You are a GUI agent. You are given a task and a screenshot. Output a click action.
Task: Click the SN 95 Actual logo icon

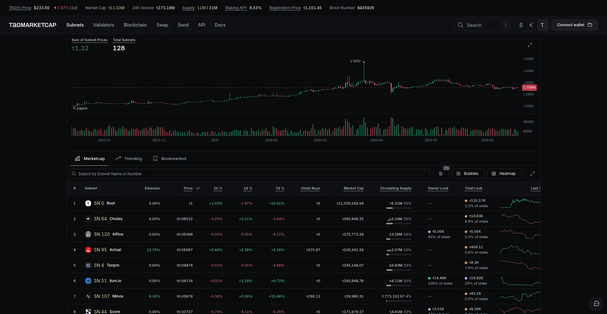pyautogui.click(x=88, y=250)
